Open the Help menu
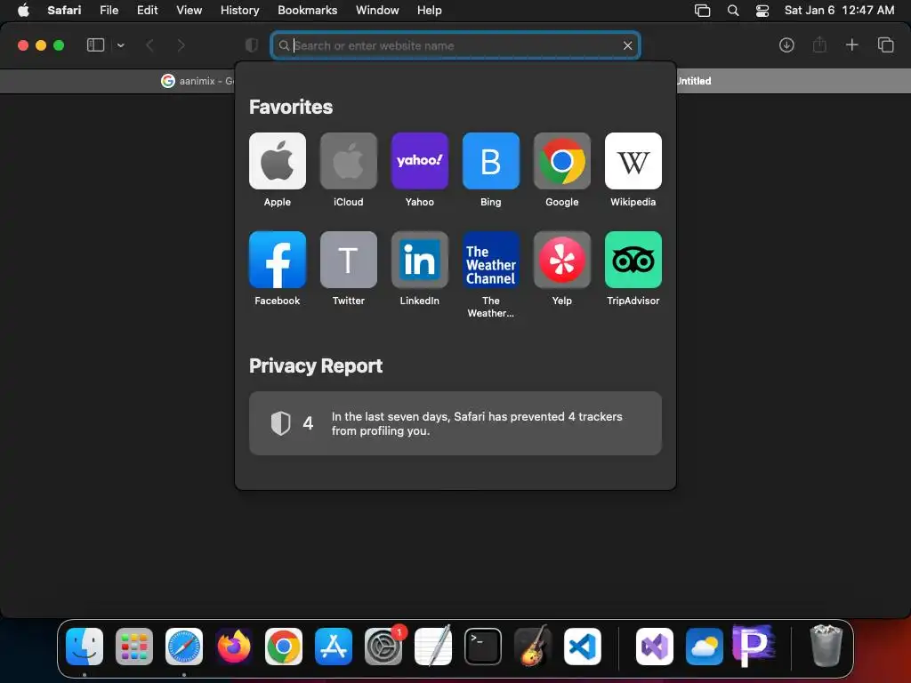Image resolution: width=911 pixels, height=683 pixels. [430, 11]
